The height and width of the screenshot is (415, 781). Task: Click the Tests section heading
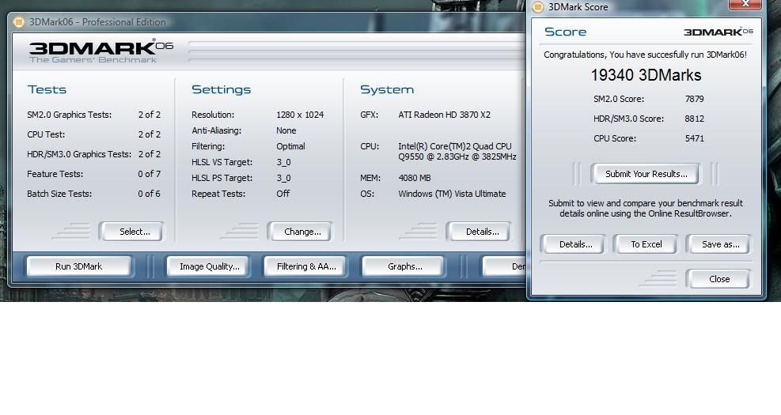pos(47,89)
